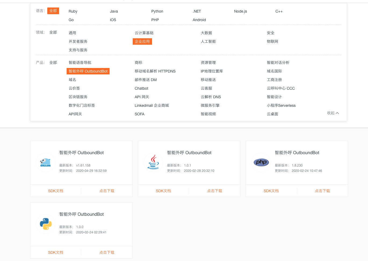This screenshot has width=368, height=261.
Task: Filter by Java language
Action: coord(114,11)
